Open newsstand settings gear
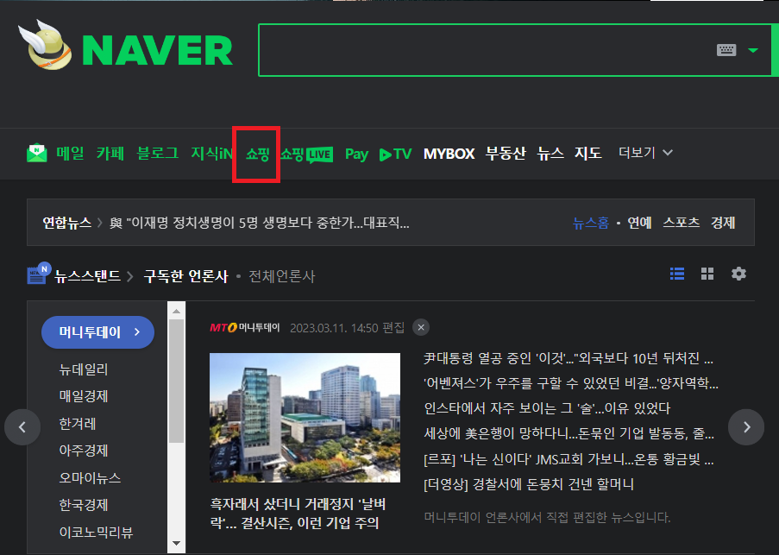This screenshot has height=555, width=779. coord(738,274)
